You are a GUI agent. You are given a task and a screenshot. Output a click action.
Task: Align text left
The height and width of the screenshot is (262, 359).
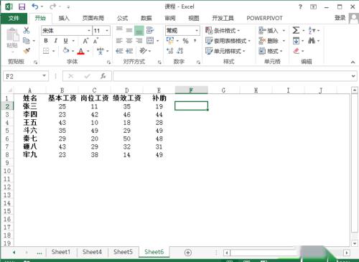[x=119, y=41]
